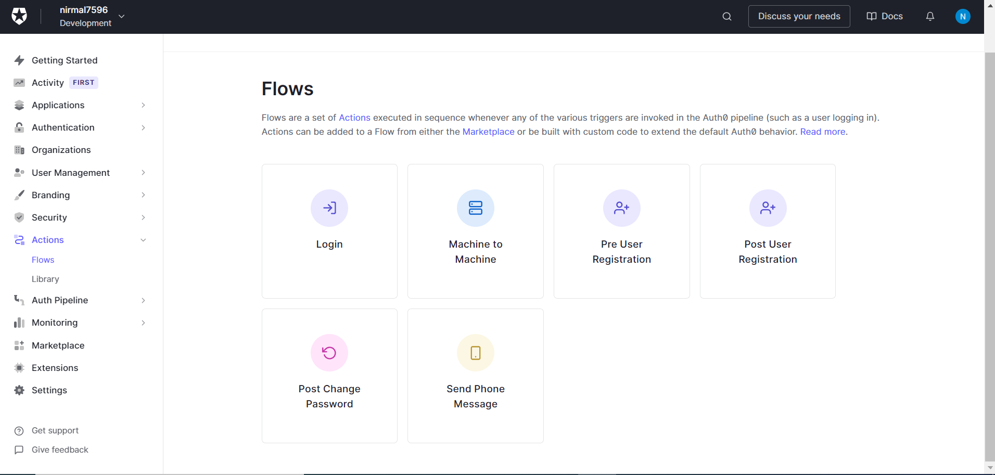Click the Monitoring bar chart icon
Image resolution: width=995 pixels, height=475 pixels.
pos(19,323)
